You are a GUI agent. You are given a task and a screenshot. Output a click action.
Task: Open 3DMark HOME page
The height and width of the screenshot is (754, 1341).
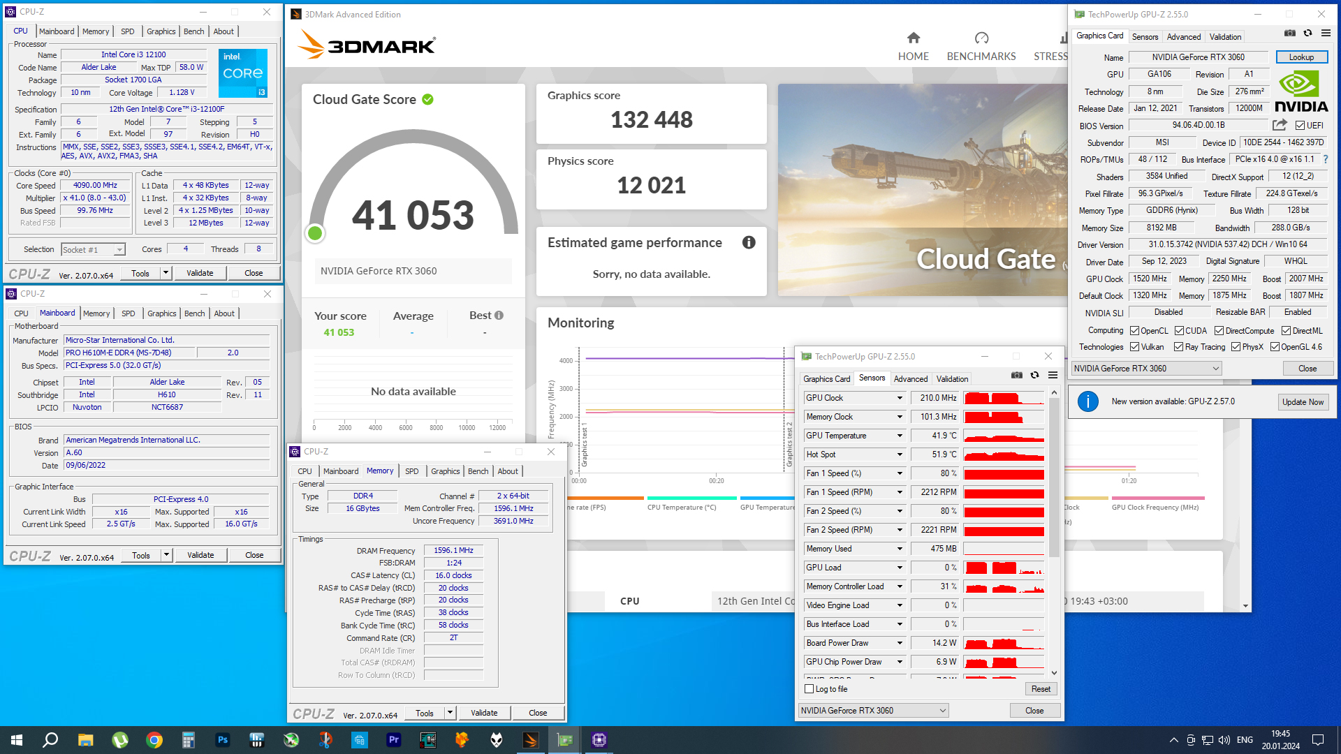[x=914, y=47]
